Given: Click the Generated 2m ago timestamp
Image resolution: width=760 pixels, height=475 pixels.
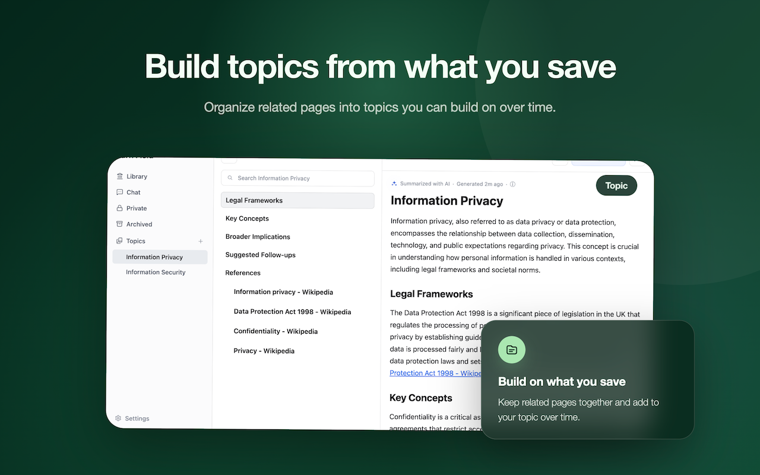Looking at the screenshot, I should click(x=480, y=184).
